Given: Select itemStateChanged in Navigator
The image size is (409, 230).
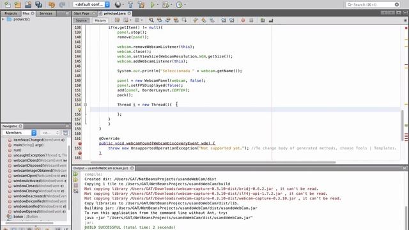Looking at the screenshot, I should [39, 140].
